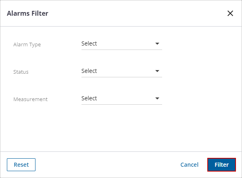Click the Alarm Type dropdown arrow

[x=157, y=43]
